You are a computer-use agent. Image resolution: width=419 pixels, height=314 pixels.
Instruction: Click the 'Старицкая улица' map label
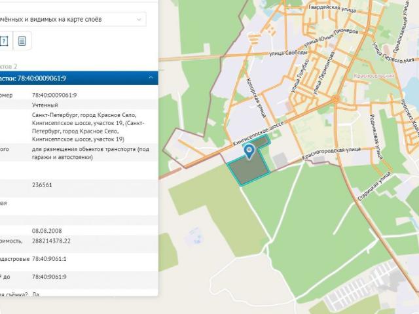pyautogui.click(x=374, y=186)
